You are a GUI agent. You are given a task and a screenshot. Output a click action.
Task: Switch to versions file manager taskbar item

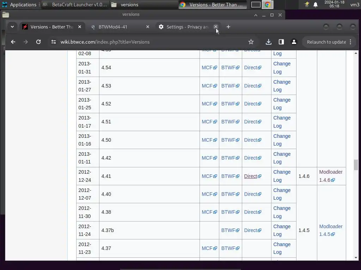(143, 5)
